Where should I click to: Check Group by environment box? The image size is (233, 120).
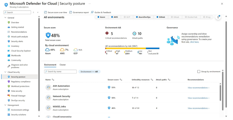click(199, 71)
